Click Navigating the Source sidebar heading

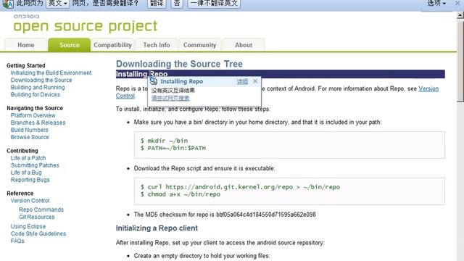point(35,108)
